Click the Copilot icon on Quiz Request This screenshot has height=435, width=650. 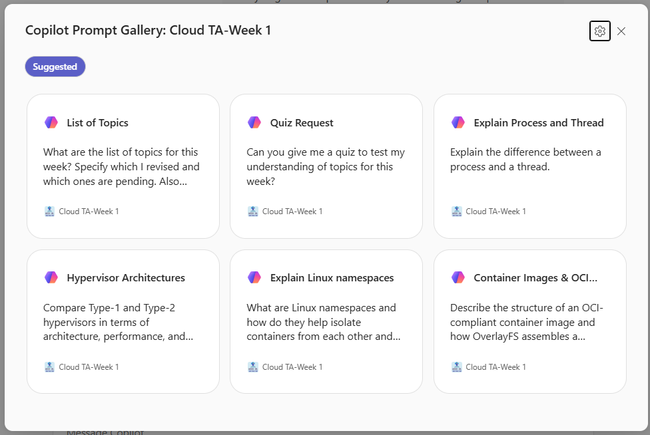pos(254,122)
